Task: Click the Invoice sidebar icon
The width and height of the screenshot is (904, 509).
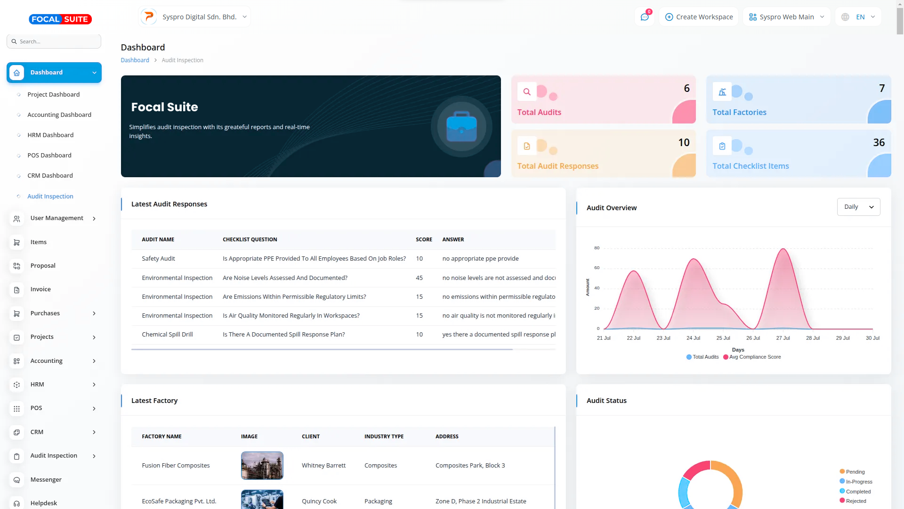Action: tap(17, 290)
